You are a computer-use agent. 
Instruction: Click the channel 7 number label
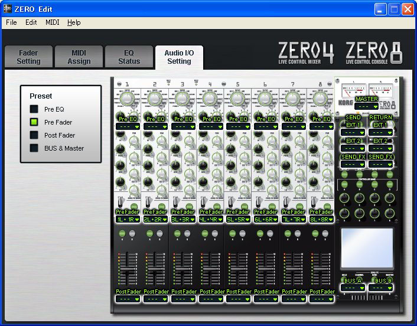point(293,84)
